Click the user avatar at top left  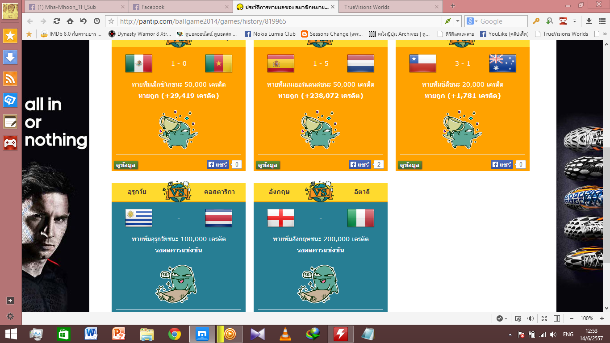click(x=10, y=11)
